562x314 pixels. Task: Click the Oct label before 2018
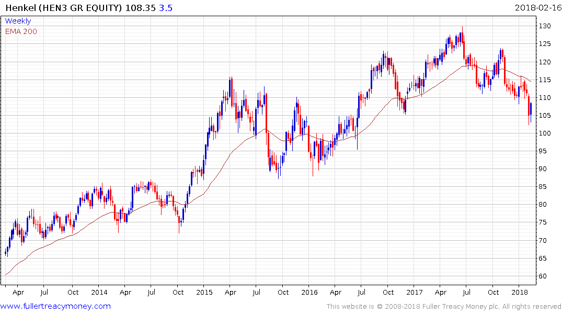pos(493,292)
